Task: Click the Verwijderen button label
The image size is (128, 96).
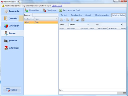Action: [52, 10]
